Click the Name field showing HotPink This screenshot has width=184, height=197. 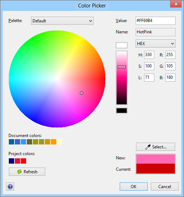coord(155,32)
